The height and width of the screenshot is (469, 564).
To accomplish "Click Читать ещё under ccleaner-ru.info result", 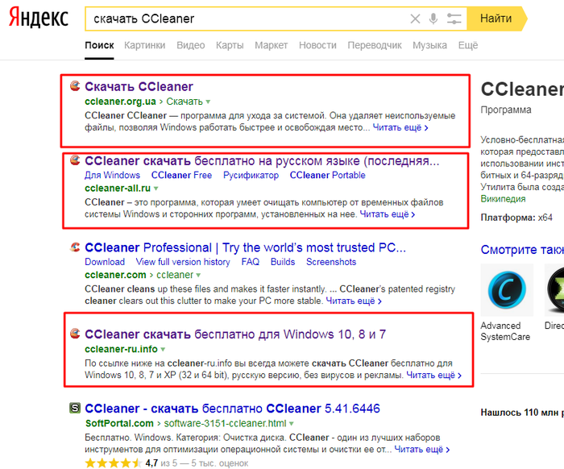I will 434,376.
